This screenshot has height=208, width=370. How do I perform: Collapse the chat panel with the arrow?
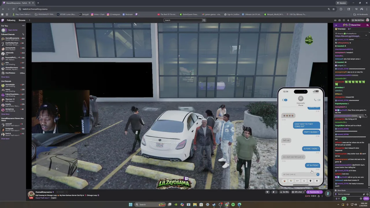click(336, 25)
